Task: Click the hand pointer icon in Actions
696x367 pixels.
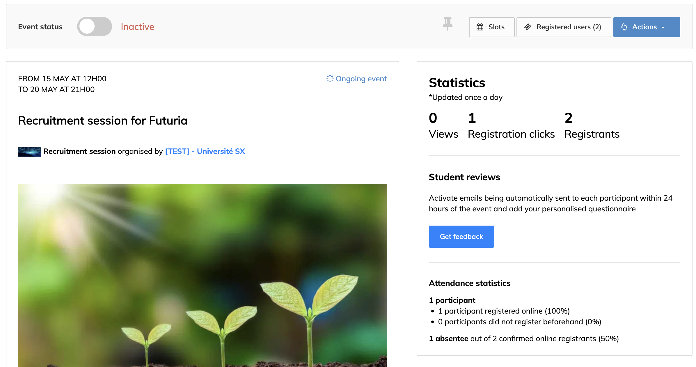Action: (624, 27)
